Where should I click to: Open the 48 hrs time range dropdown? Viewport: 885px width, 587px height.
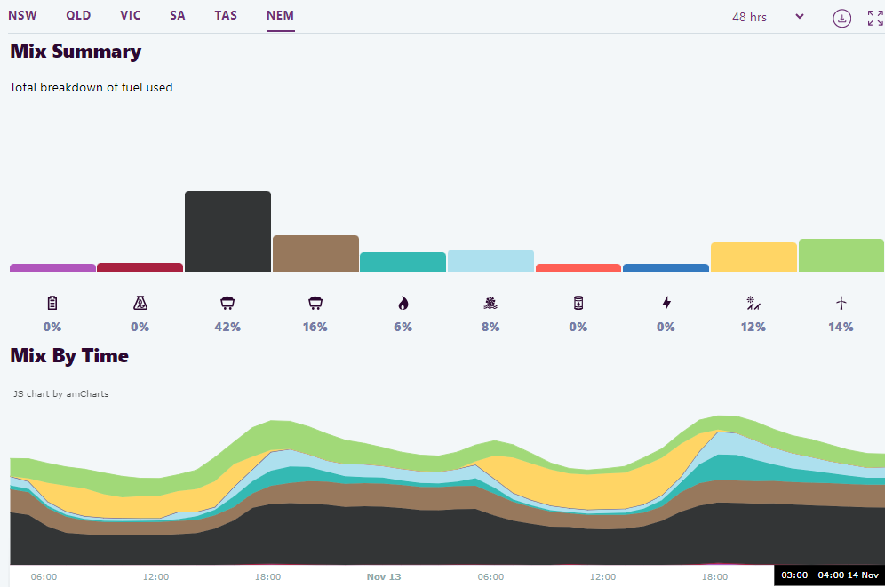coord(768,17)
